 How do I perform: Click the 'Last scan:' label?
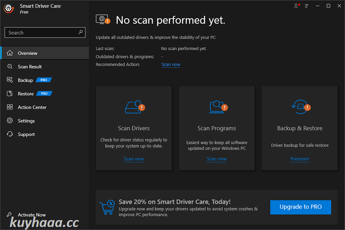click(105, 48)
